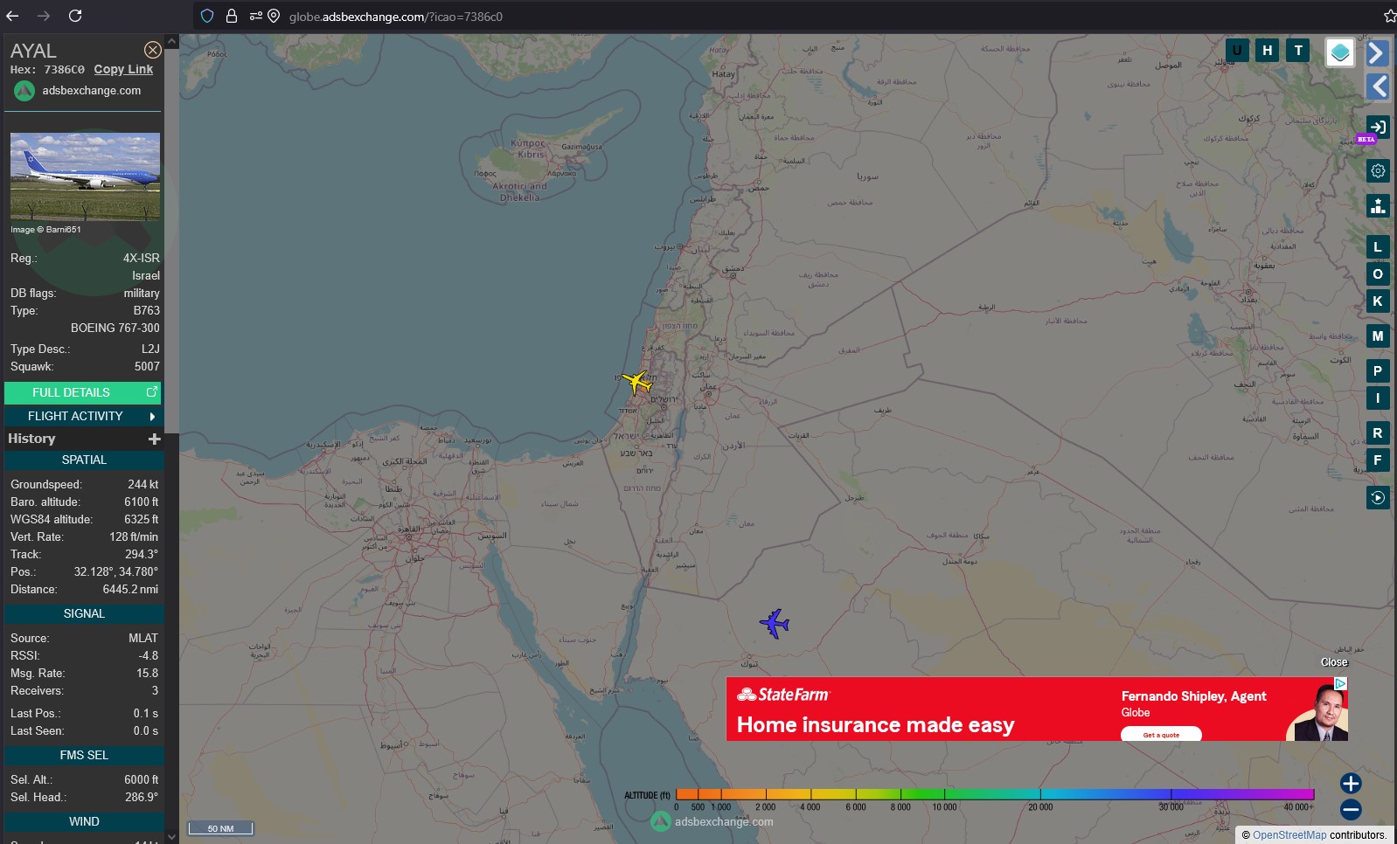Open the stats podium icon
1397x844 pixels.
tap(1378, 205)
